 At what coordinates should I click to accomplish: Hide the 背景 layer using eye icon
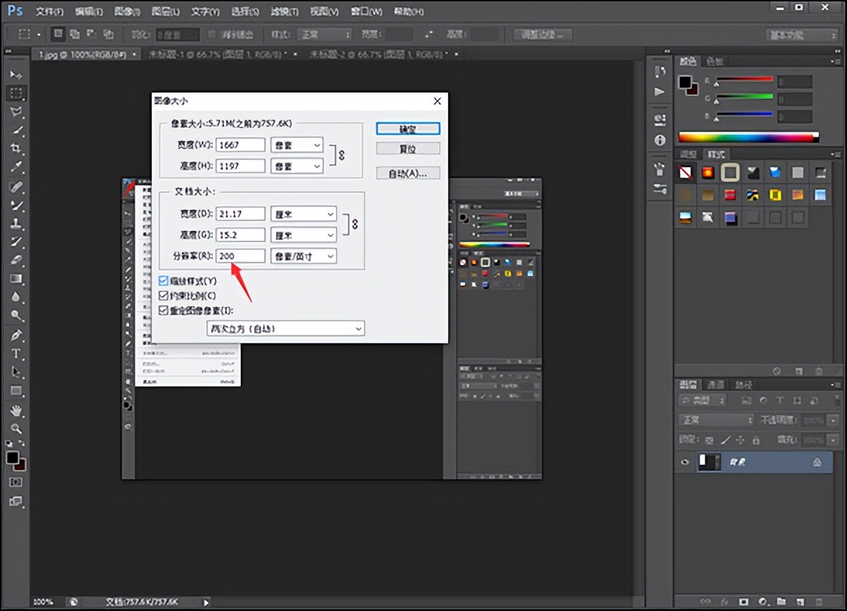(685, 462)
